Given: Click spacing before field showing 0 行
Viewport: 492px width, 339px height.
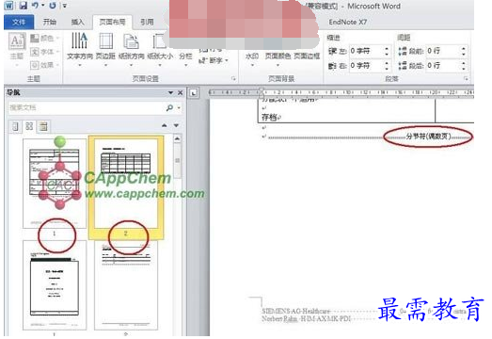Looking at the screenshot, I should 442,51.
